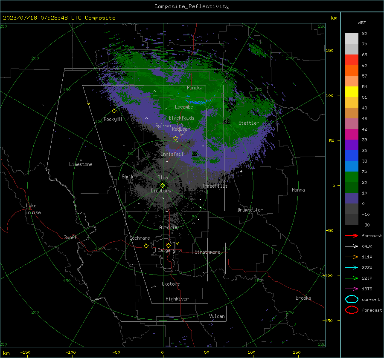The image size is (384, 358).
Task: Select the white 04DK arrow icon
Action: (x=352, y=246)
